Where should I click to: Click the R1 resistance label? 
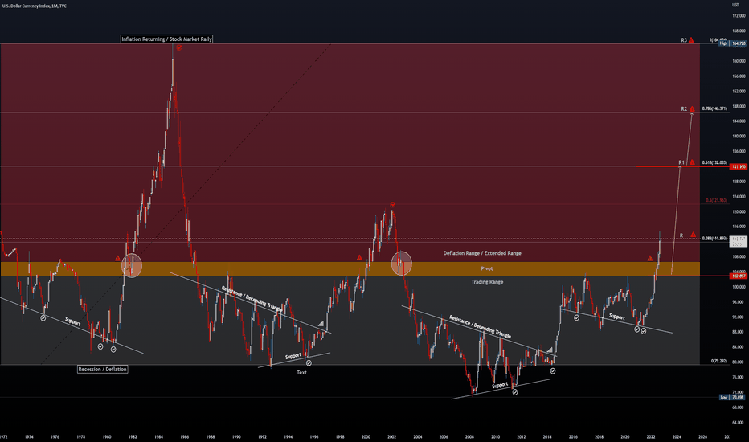tap(681, 163)
